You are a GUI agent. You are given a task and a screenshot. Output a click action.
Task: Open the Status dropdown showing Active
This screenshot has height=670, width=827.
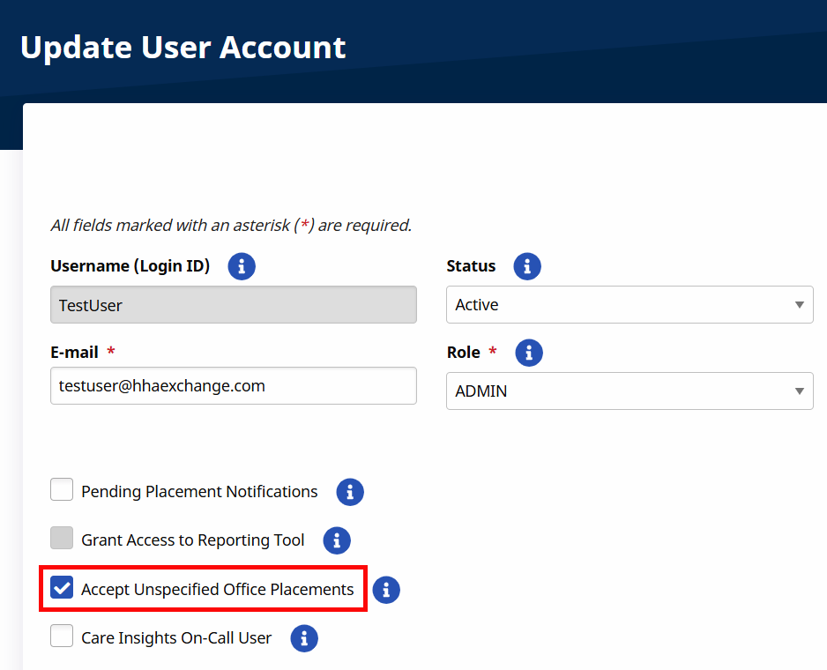tap(630, 305)
